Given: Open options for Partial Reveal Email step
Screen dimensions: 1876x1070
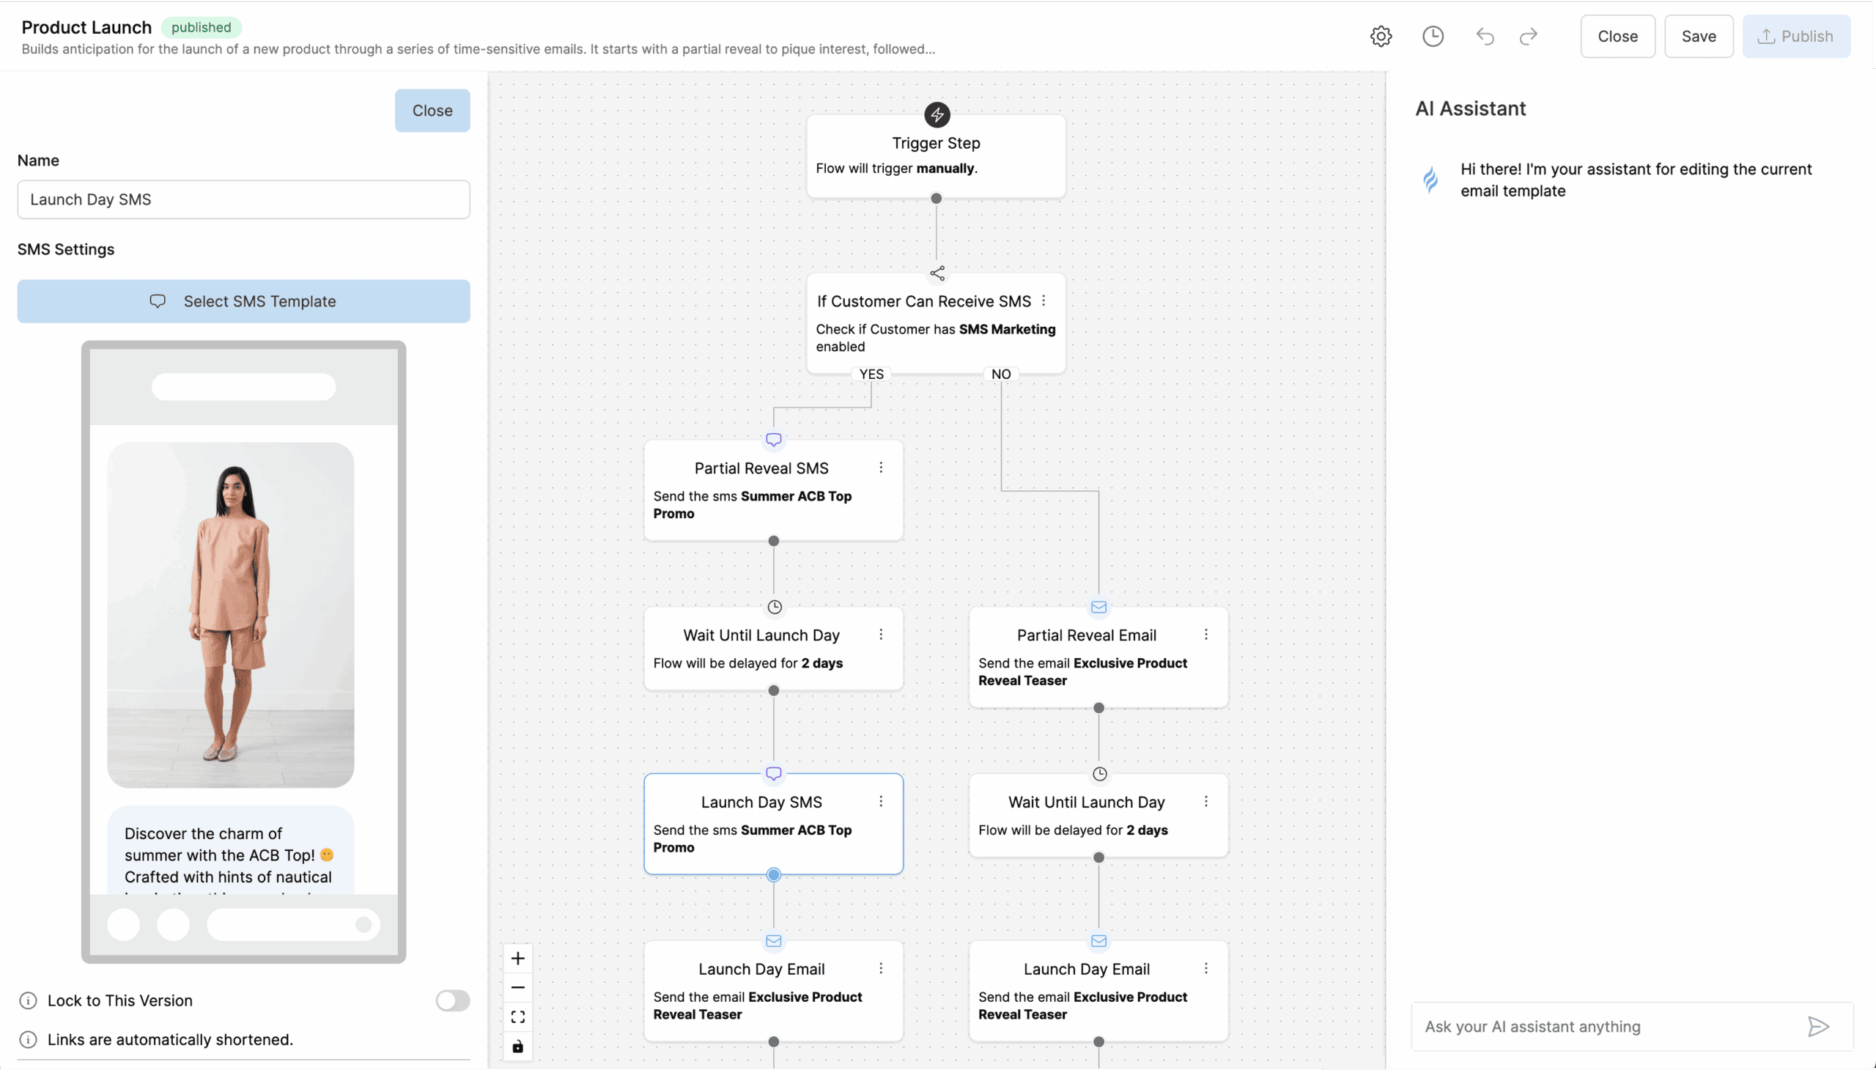Looking at the screenshot, I should 1205,633.
